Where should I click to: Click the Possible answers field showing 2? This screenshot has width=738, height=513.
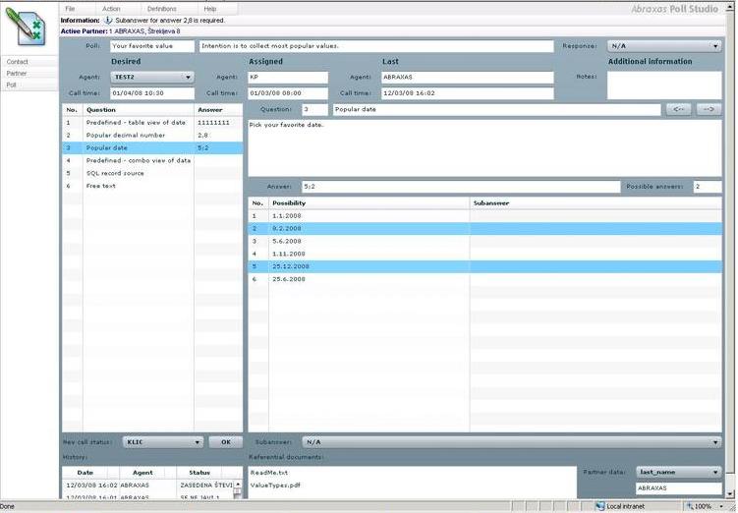pyautogui.click(x=708, y=187)
